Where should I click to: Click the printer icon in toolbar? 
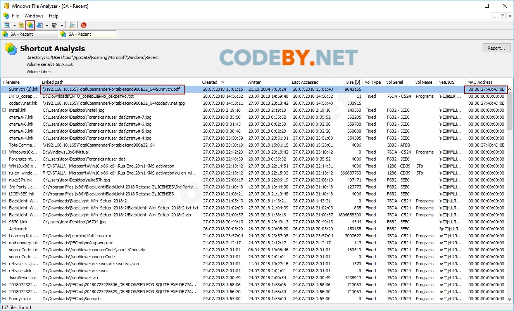[72, 25]
